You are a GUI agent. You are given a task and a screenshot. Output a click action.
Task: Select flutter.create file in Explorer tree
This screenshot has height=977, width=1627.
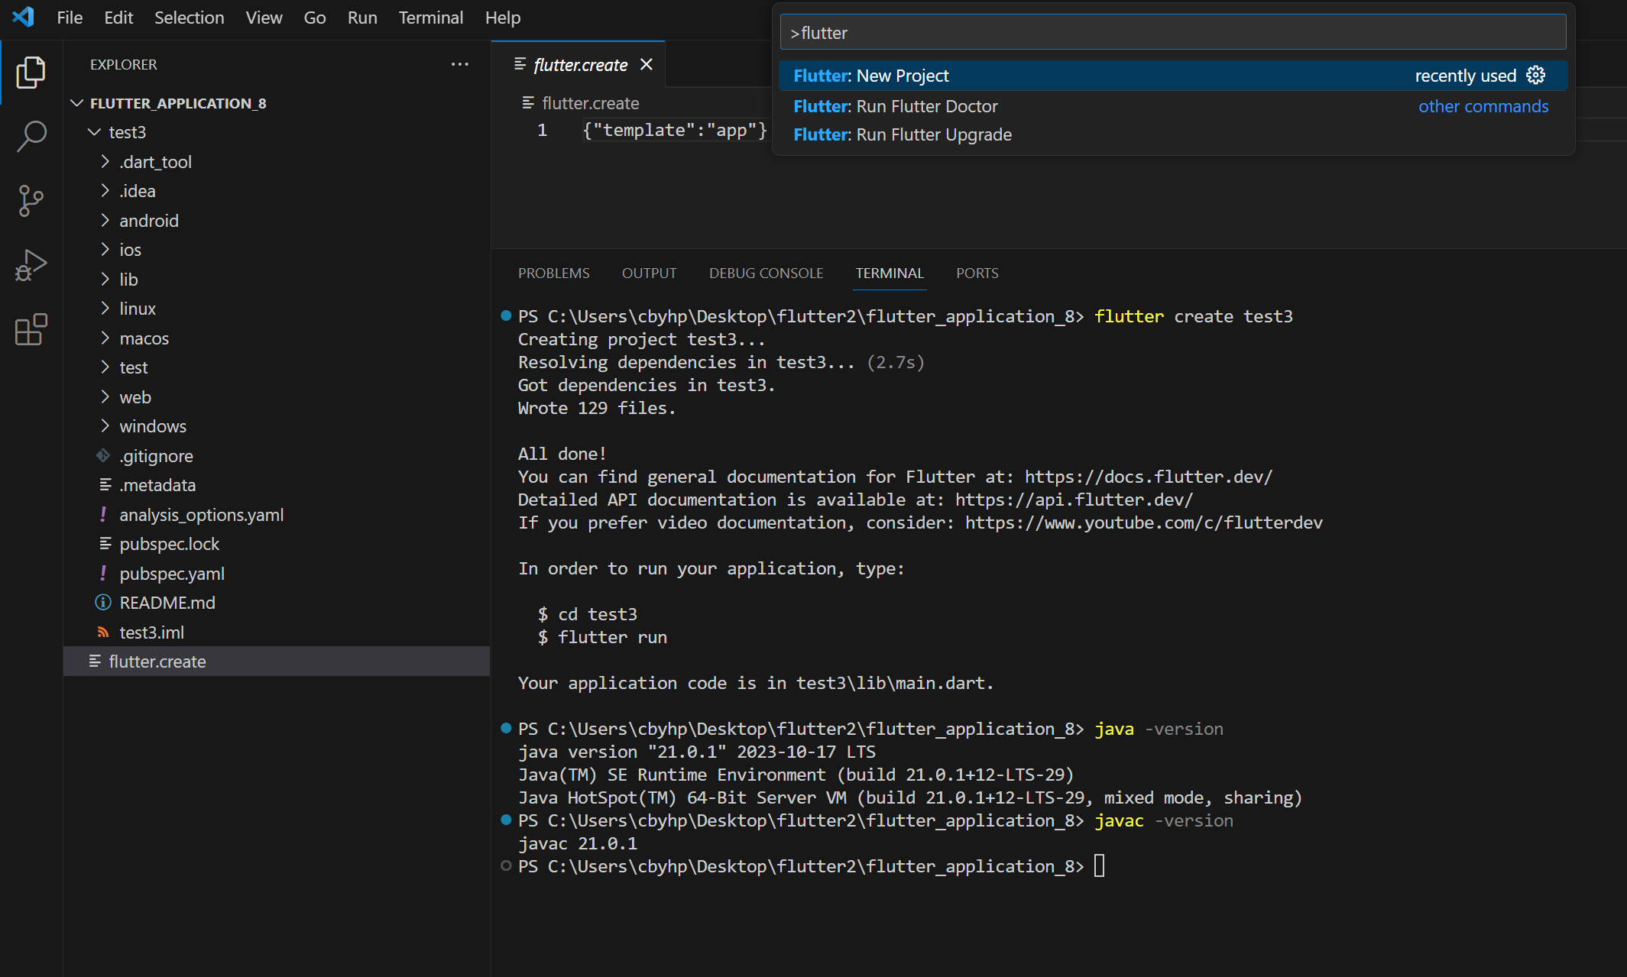pos(277,662)
